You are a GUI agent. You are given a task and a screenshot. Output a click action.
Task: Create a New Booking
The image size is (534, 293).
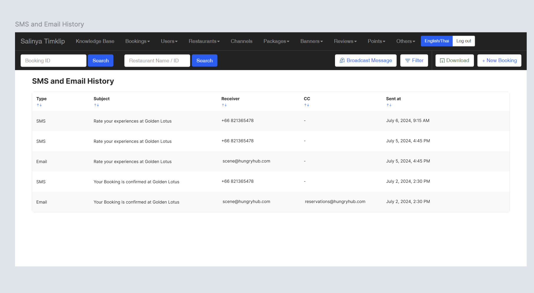(499, 61)
